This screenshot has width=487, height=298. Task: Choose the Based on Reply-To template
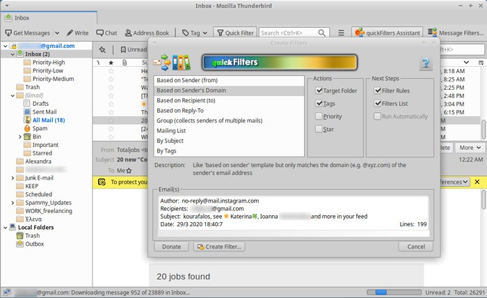pyautogui.click(x=229, y=110)
